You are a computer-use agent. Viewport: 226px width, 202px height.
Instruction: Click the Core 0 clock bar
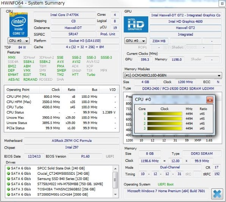165,114
